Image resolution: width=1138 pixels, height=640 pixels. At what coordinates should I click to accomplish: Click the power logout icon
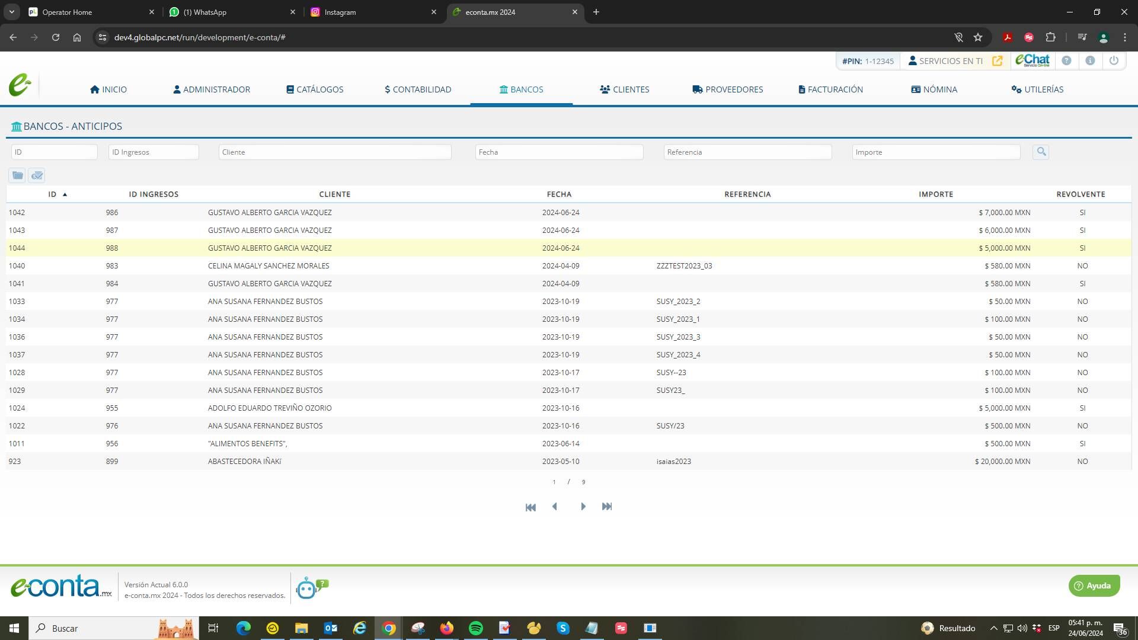click(x=1114, y=60)
